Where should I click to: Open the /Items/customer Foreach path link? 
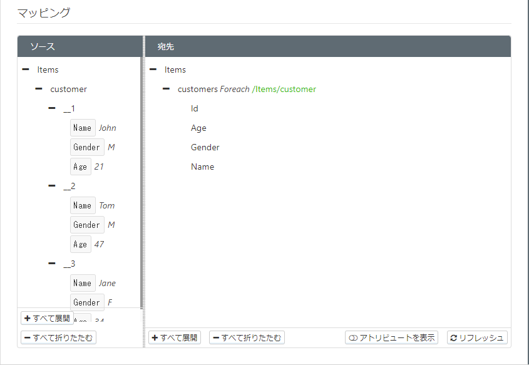[x=284, y=89]
